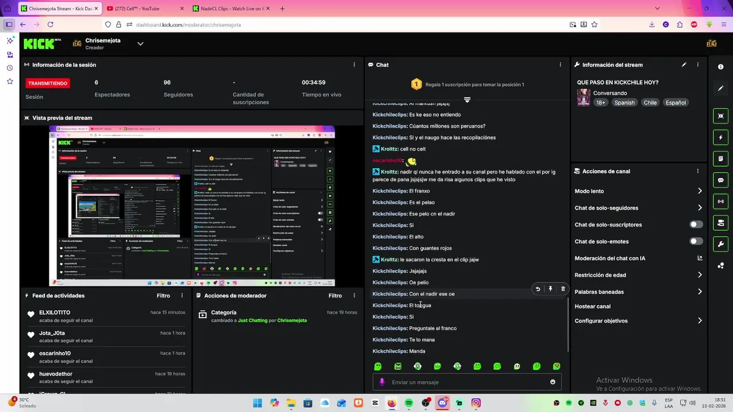Screen dimensions: 733x412
Task: Click the profile avatar at top right
Action: [712, 43]
